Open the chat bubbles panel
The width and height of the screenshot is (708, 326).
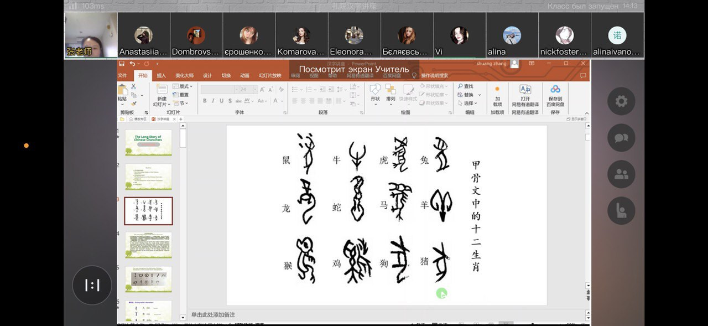click(621, 138)
